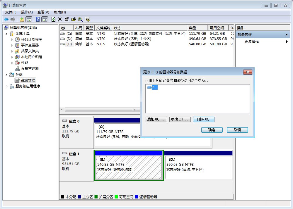The width and height of the screenshot is (293, 209).
Task: Open the 查看(V) menu
Action: (x=43, y=12)
